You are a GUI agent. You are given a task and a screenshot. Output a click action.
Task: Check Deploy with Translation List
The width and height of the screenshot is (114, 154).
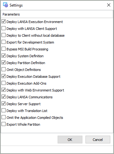pos(4,110)
